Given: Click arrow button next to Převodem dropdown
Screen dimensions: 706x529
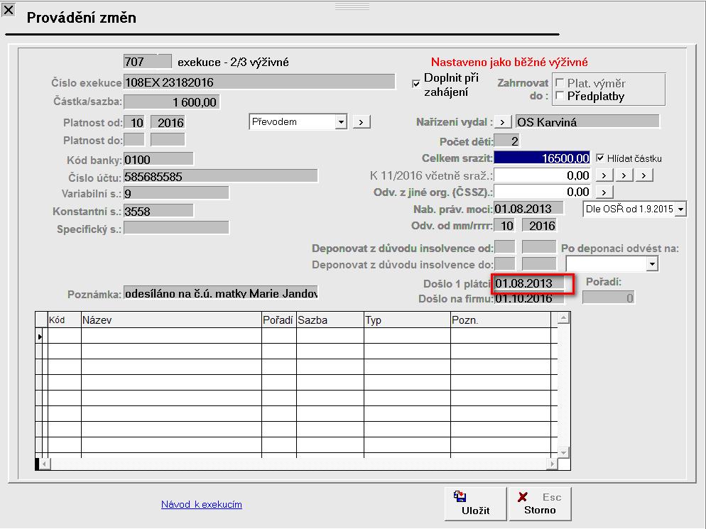Looking at the screenshot, I should (362, 122).
